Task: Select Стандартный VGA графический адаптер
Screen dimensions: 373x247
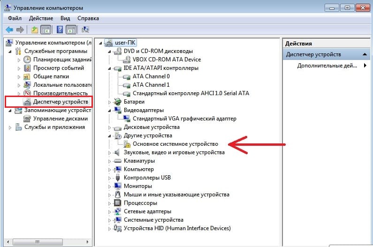Action: click(184, 119)
